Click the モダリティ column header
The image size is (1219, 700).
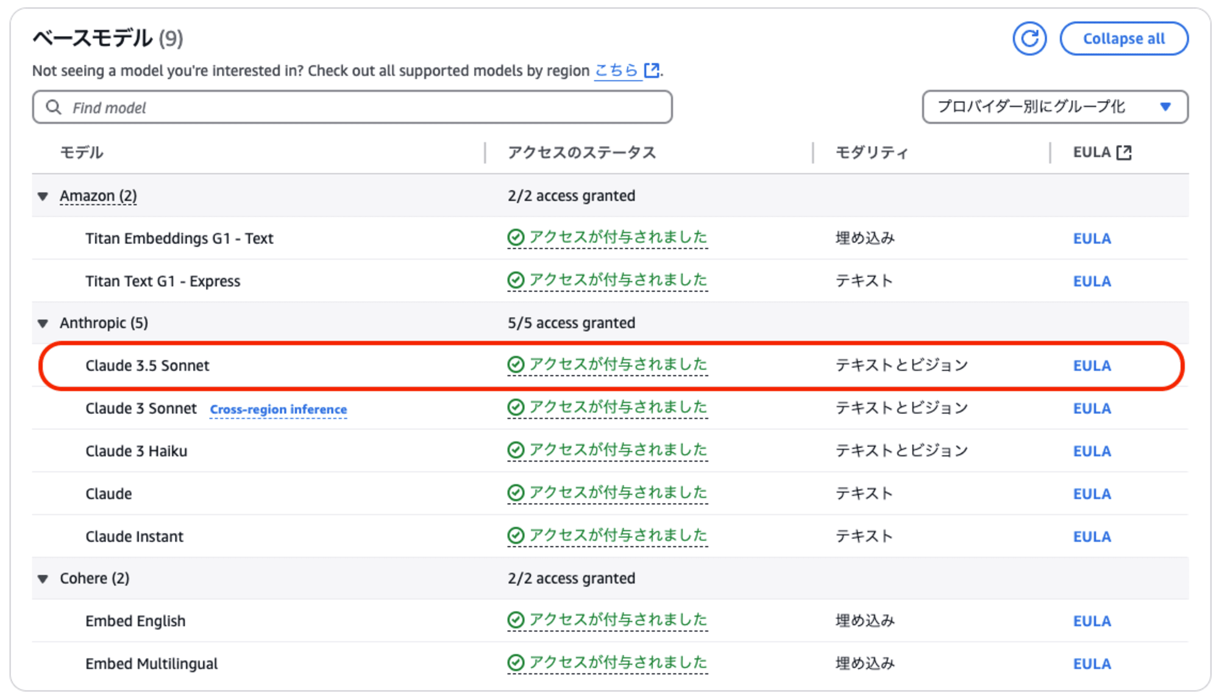point(872,152)
